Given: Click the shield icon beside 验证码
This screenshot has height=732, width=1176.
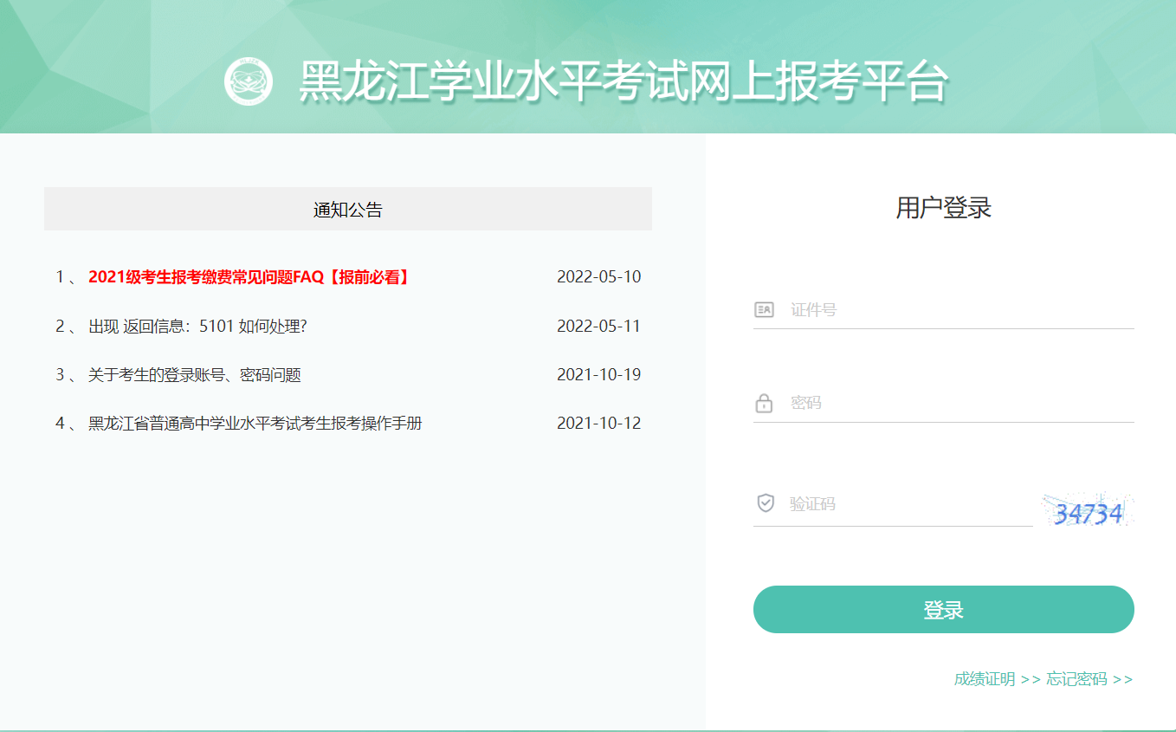Looking at the screenshot, I should pos(766,503).
